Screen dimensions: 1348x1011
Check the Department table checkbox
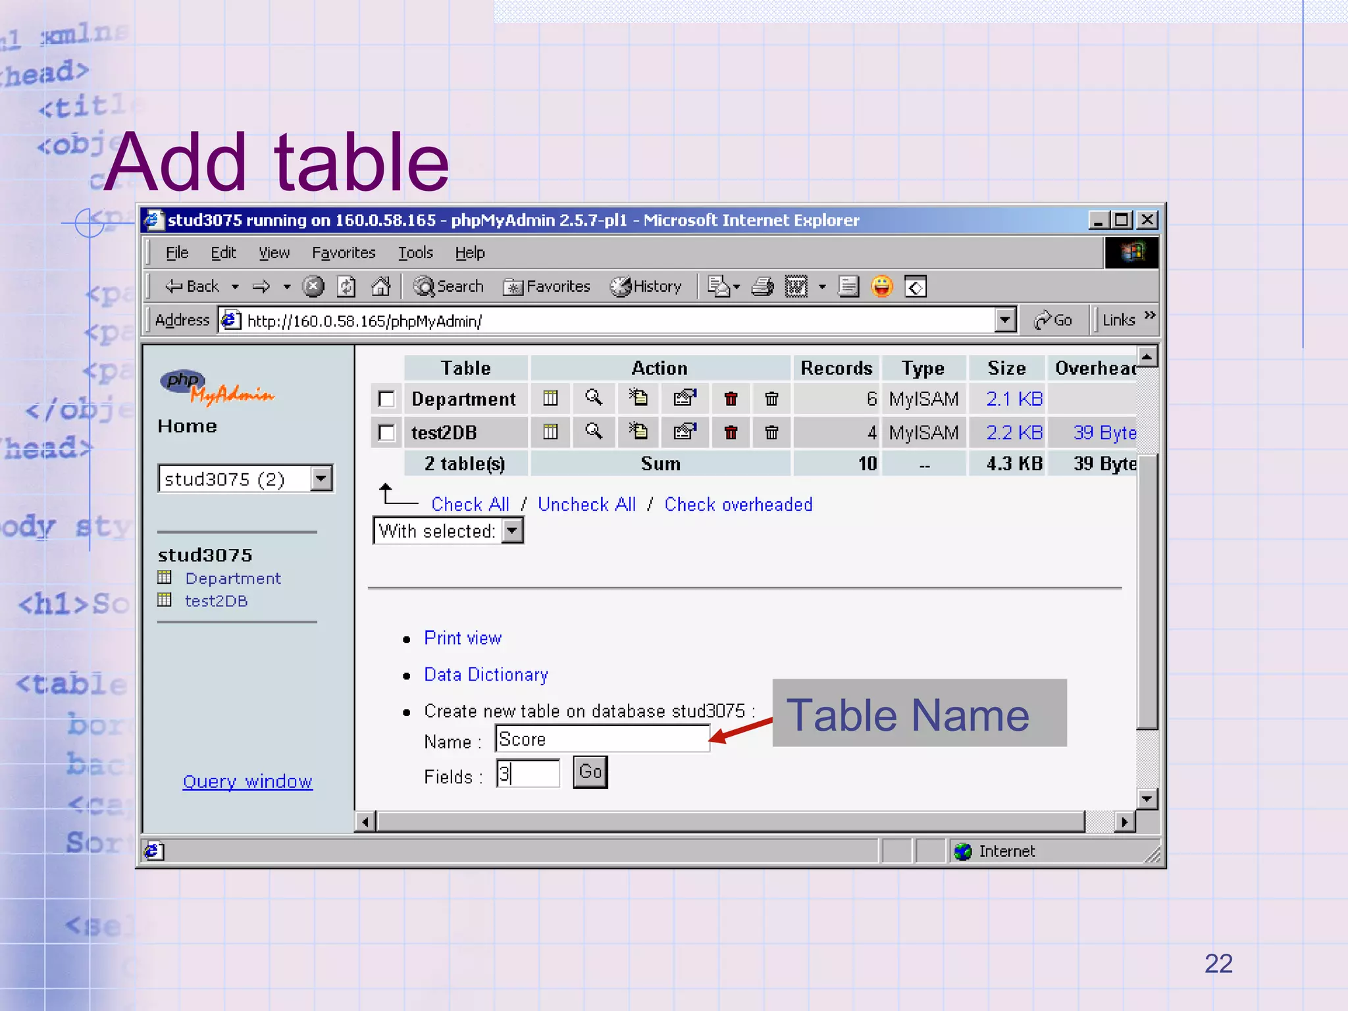pyautogui.click(x=386, y=399)
